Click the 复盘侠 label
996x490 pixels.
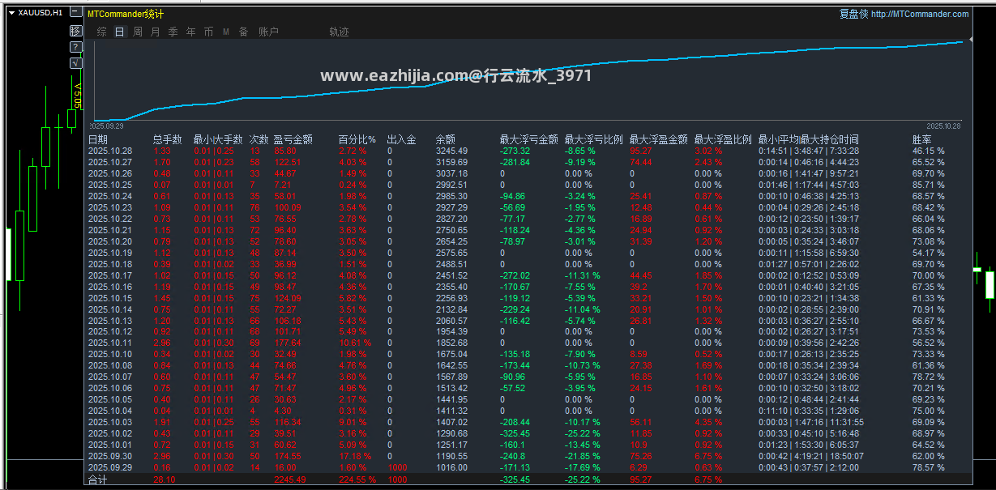click(x=853, y=14)
